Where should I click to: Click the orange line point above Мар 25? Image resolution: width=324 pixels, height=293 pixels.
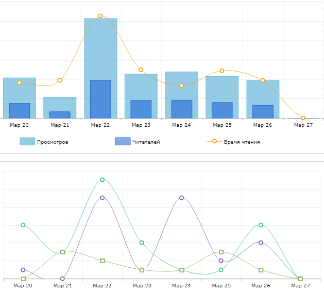pos(222,71)
